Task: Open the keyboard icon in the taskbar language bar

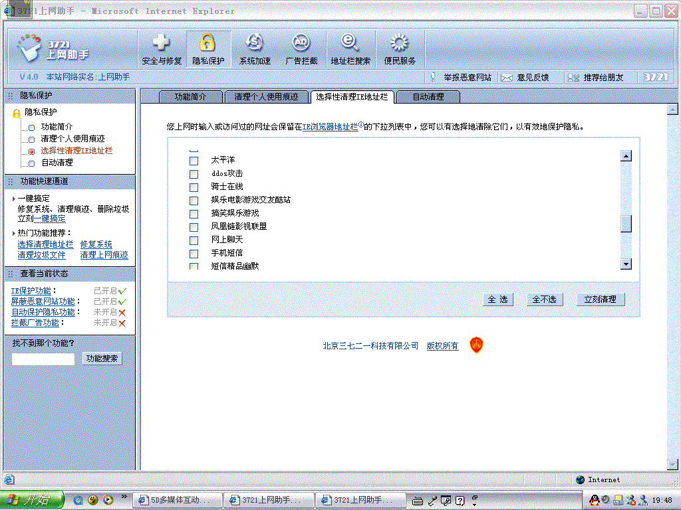Action: pos(418,501)
